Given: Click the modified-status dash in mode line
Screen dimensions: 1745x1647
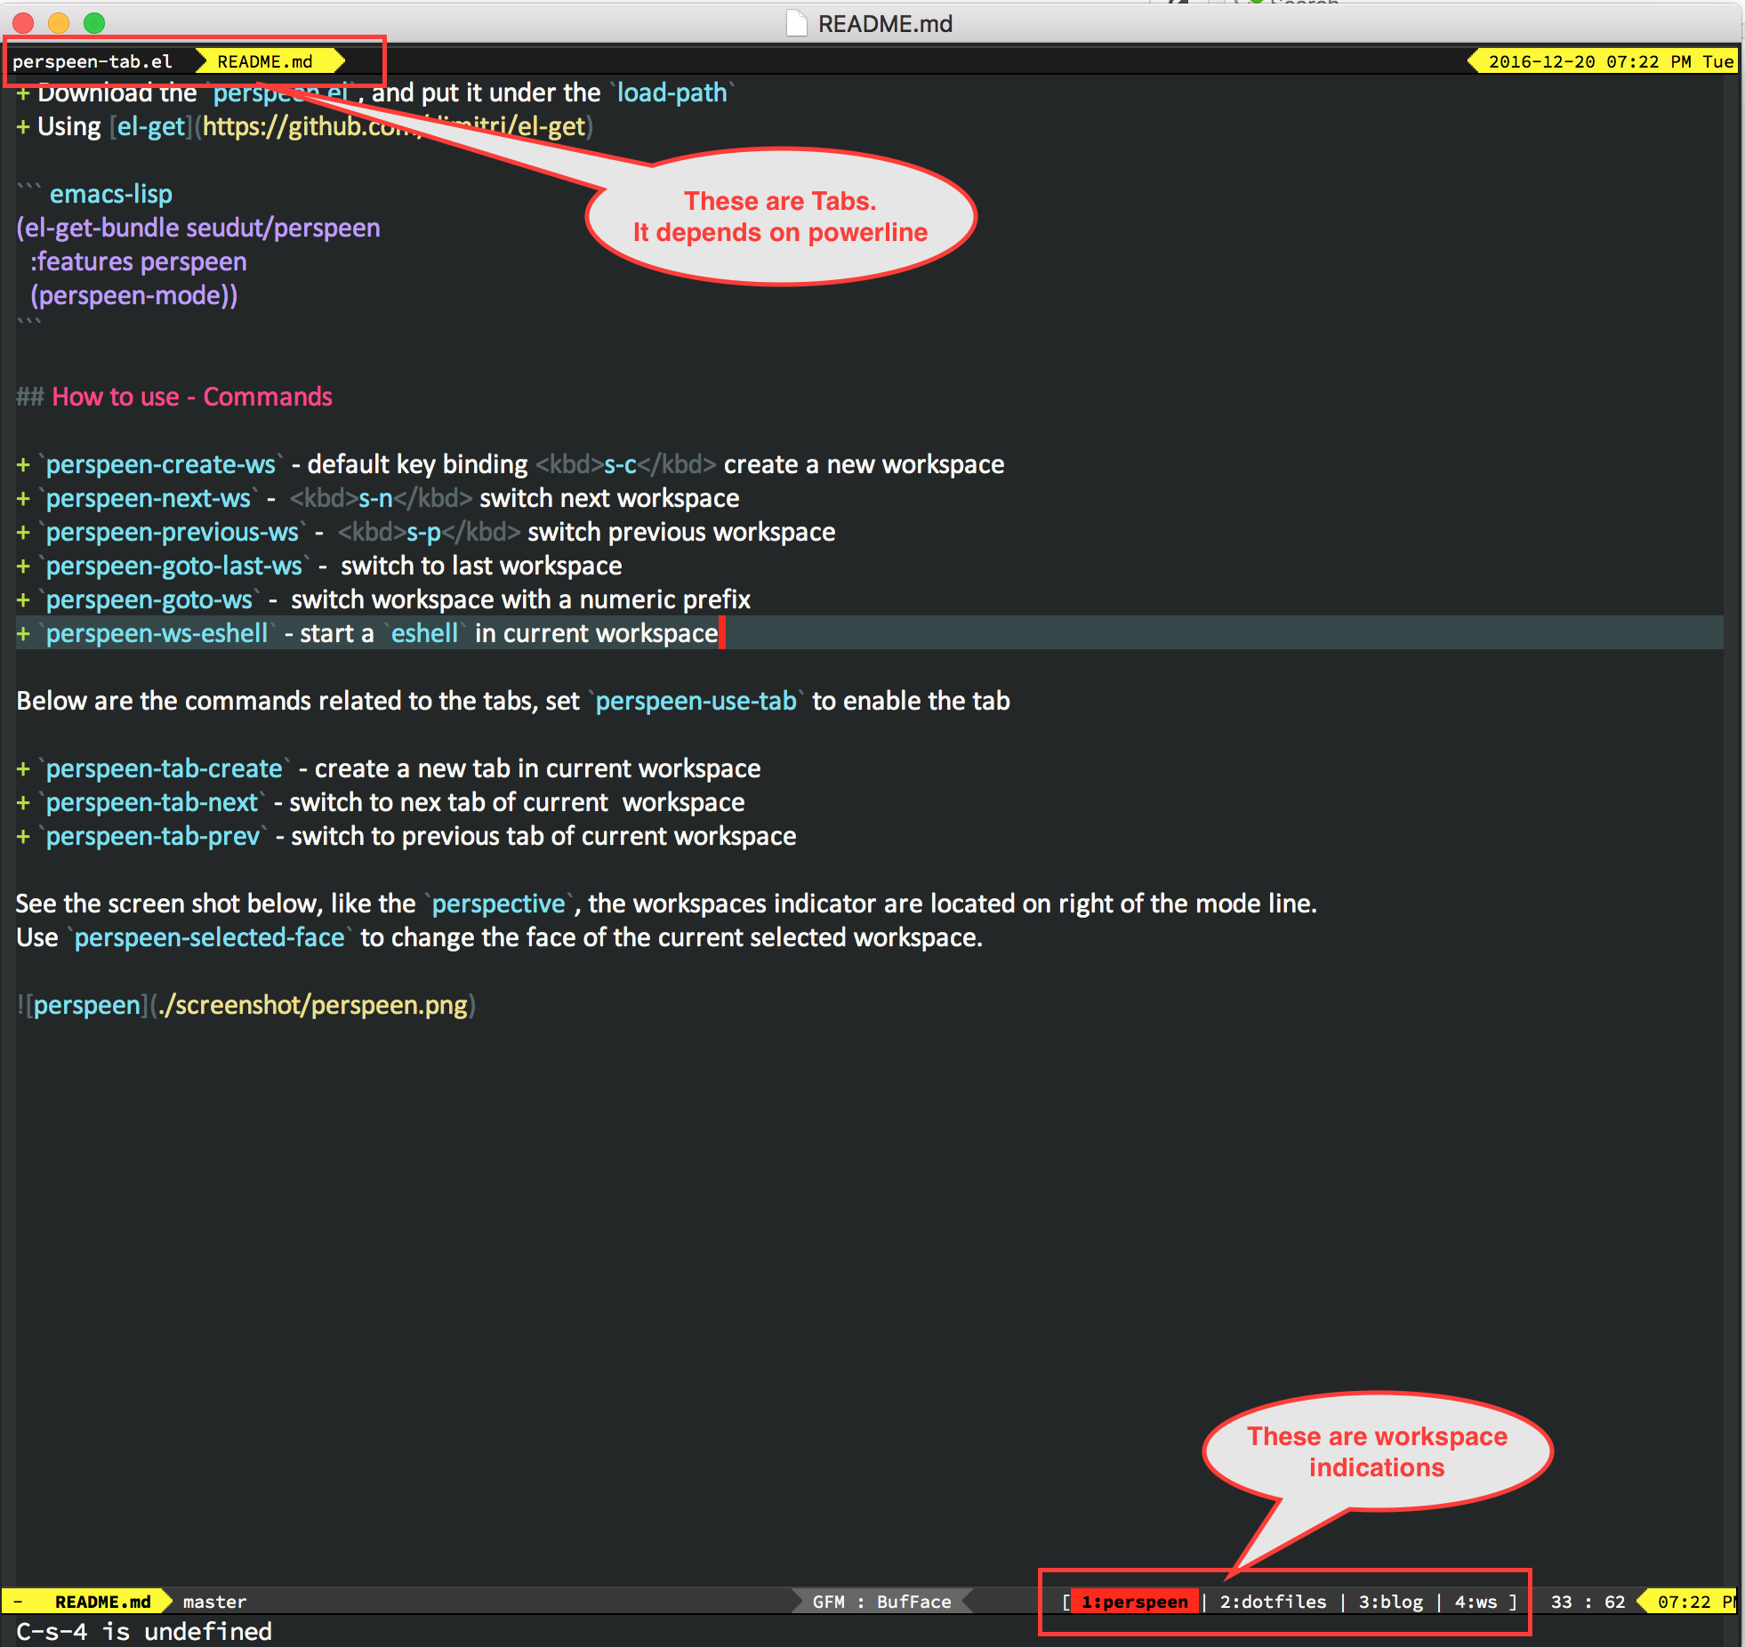Looking at the screenshot, I should click(18, 1602).
